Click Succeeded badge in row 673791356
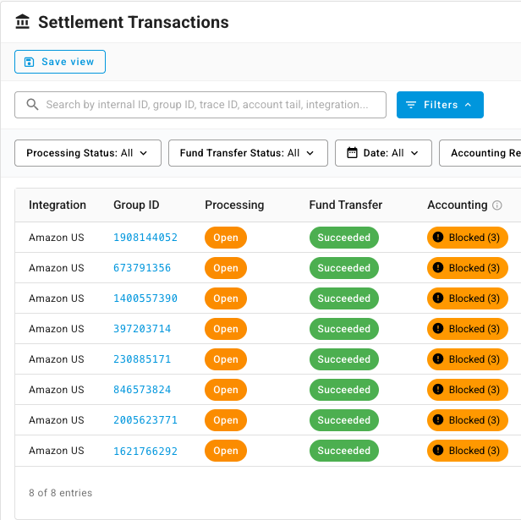Screen dimensions: 521x520 tap(344, 268)
